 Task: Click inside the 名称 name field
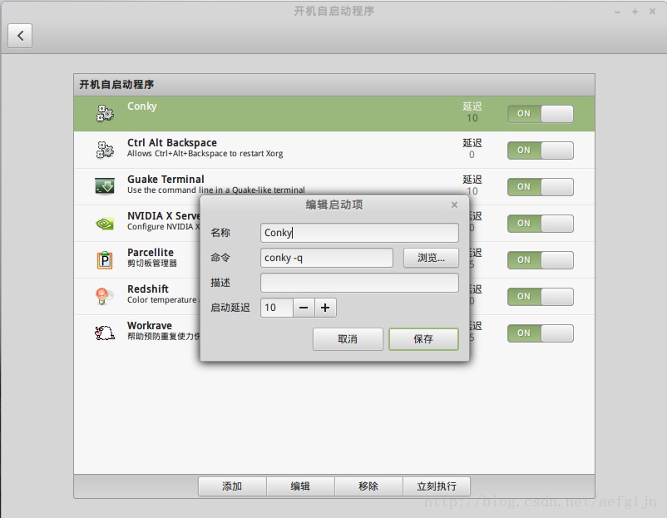point(359,233)
